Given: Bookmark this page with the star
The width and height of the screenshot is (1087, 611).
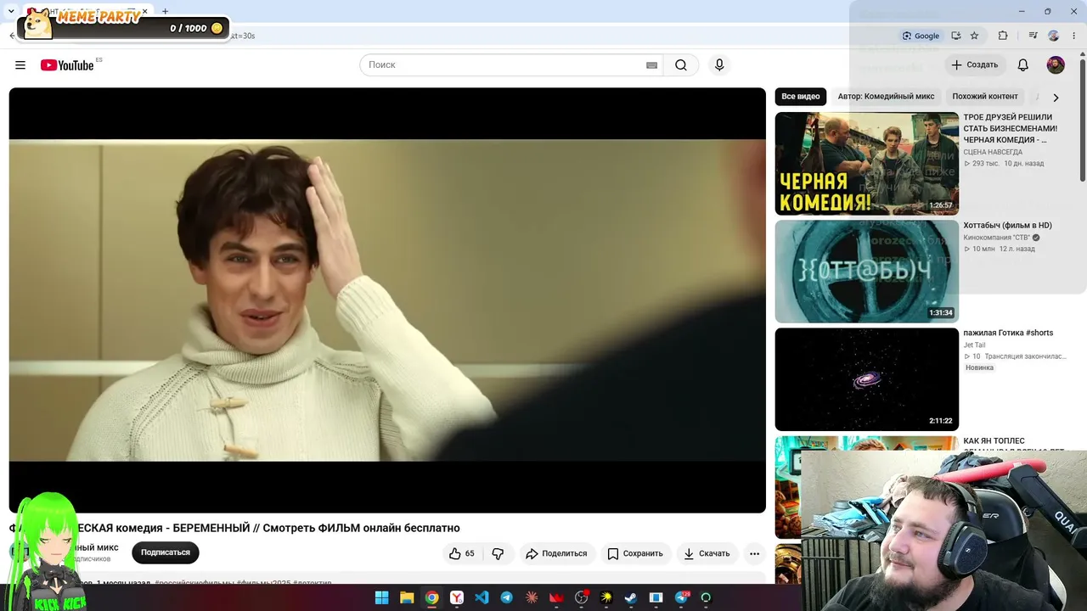Looking at the screenshot, I should pyautogui.click(x=974, y=36).
